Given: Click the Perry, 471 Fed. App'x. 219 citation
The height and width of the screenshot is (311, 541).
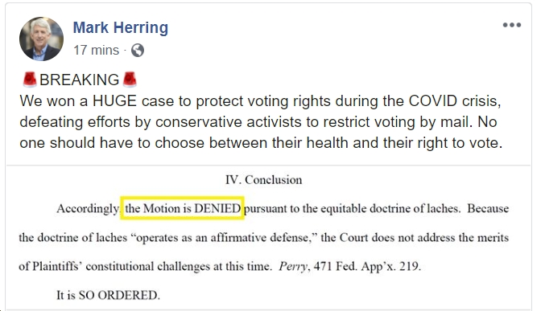Looking at the screenshot, I should tap(349, 266).
